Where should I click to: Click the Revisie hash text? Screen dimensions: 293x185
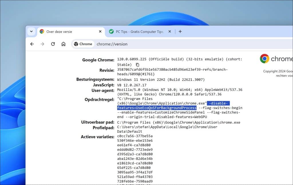pos(172,72)
